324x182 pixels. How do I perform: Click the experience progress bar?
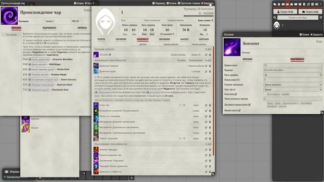tap(198, 16)
